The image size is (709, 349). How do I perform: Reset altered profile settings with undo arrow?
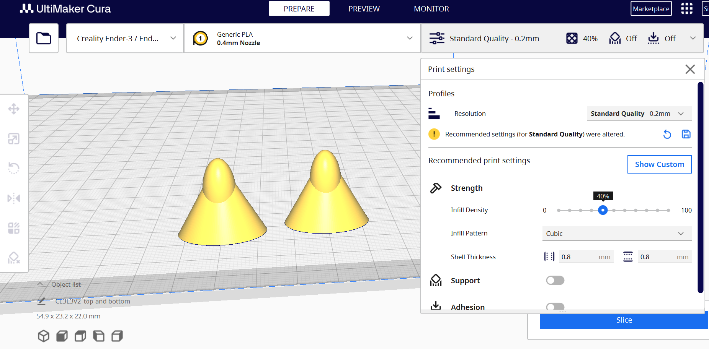tap(667, 134)
